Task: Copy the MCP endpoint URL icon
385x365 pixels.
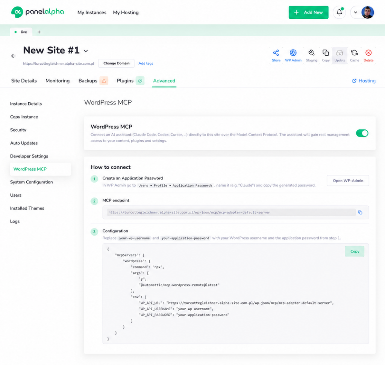Action: click(360, 212)
